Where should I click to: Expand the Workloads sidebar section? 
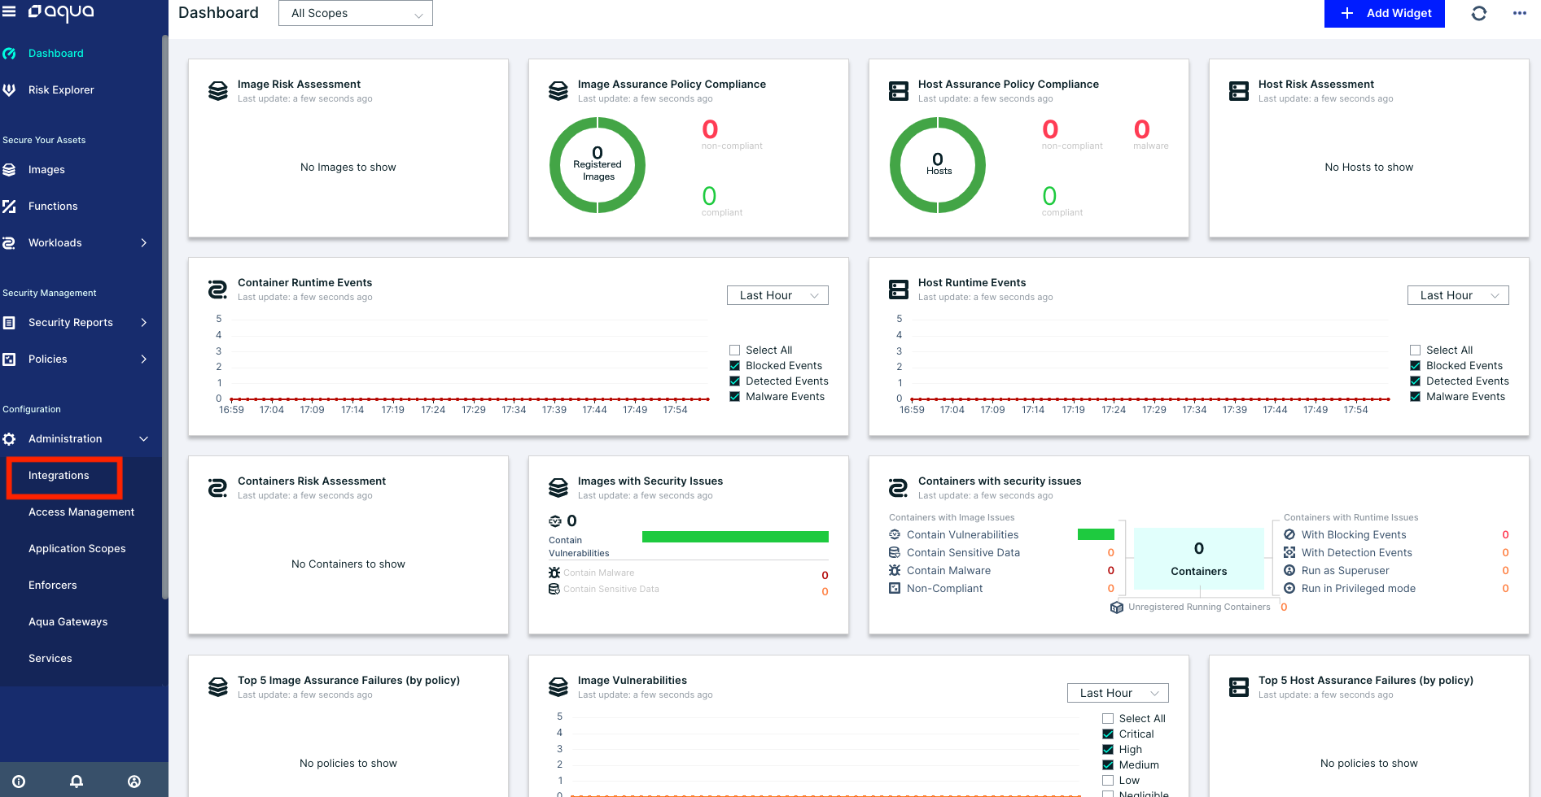point(55,242)
